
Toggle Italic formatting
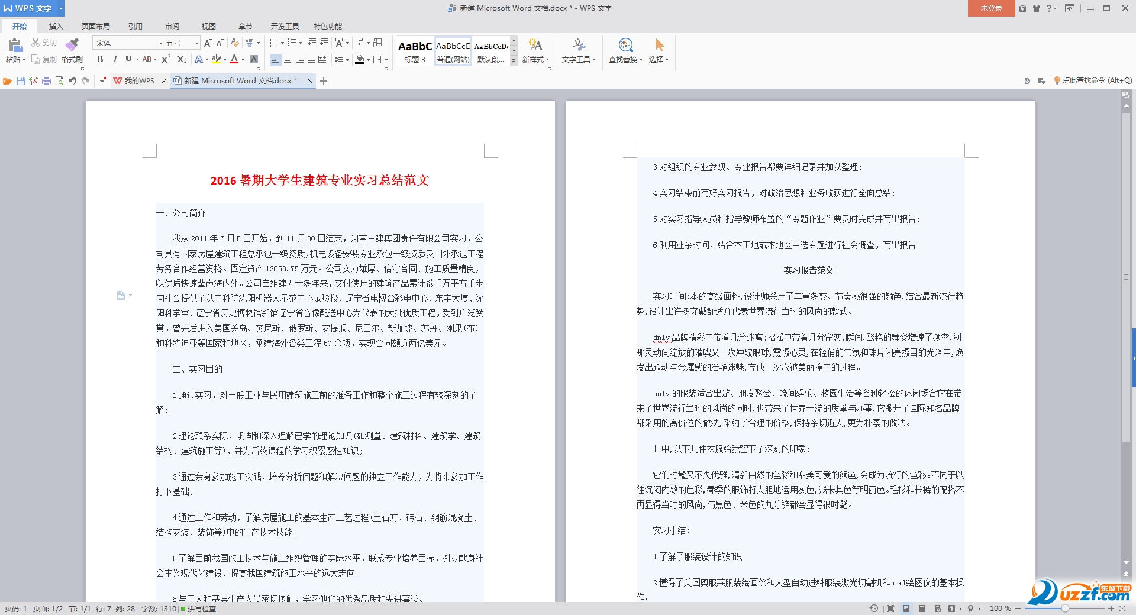[115, 59]
